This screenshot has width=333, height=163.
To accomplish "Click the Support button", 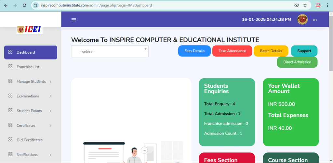I will 304,51.
